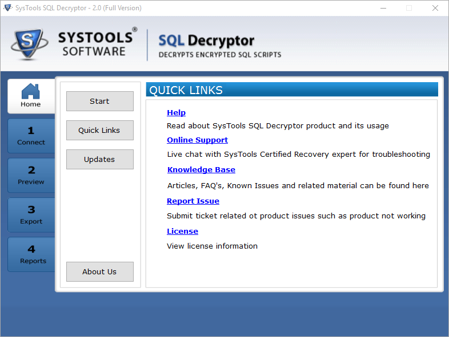Click the QUICK LINKS header bar
Image resolution: width=449 pixels, height=337 pixels.
point(292,90)
